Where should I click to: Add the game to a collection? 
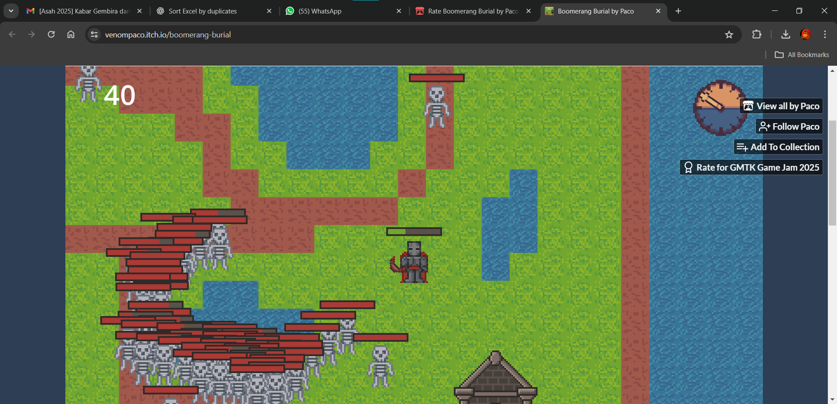(778, 147)
